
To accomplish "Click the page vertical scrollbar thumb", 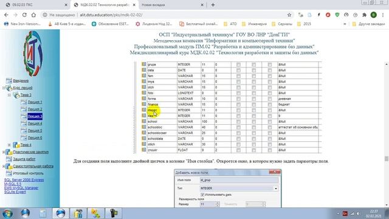I will pos(387,158).
